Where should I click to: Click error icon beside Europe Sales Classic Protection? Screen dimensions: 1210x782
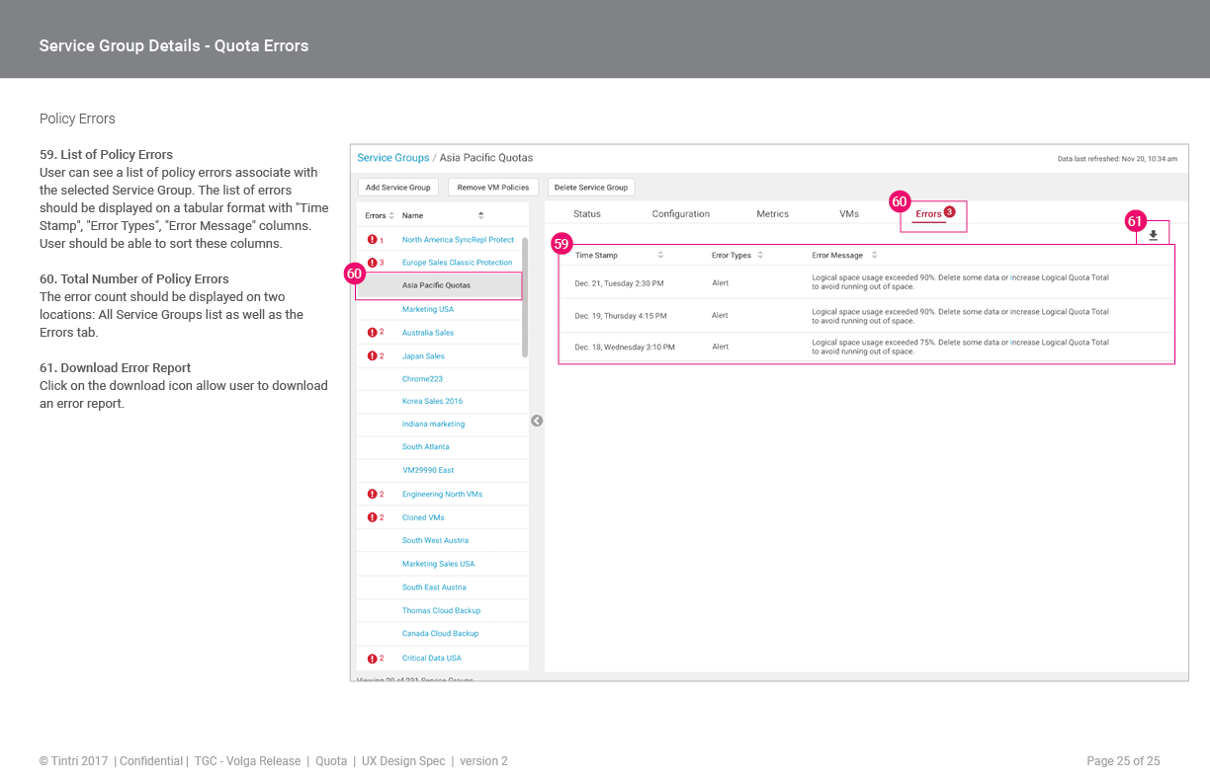373,263
